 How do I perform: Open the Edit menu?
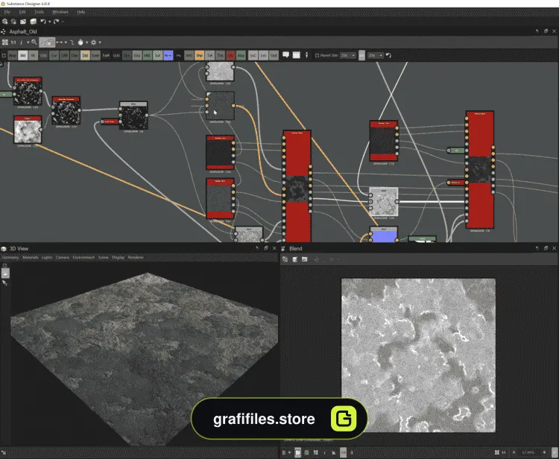point(22,12)
